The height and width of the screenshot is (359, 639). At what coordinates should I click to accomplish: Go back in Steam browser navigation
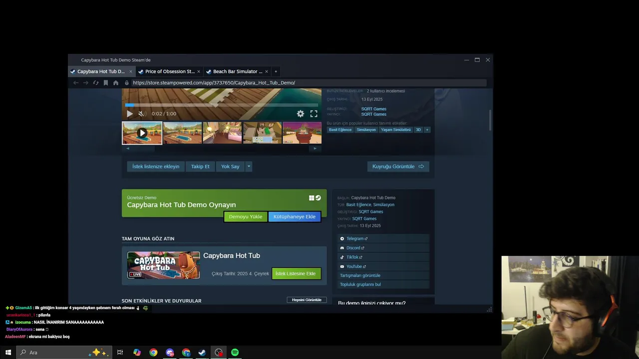coord(76,83)
